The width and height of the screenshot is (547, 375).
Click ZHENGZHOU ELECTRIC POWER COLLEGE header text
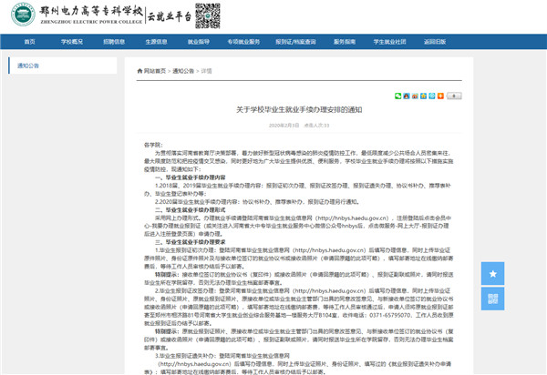[92, 22]
